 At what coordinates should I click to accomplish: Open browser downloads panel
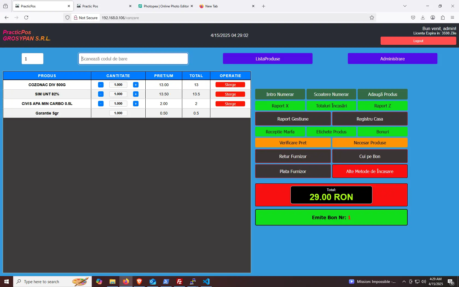(423, 18)
